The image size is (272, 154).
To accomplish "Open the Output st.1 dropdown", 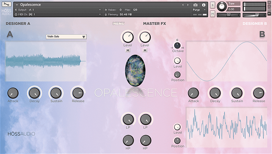I will point(58,10).
